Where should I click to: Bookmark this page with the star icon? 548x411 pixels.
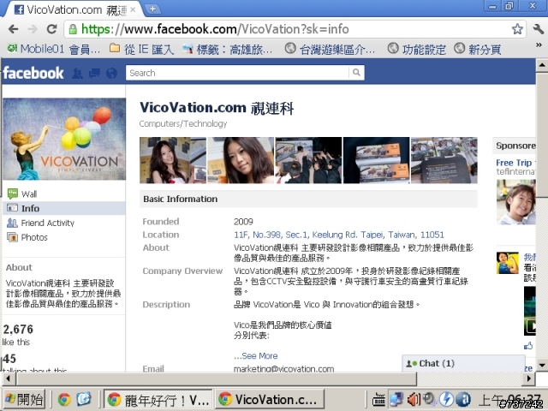click(517, 29)
